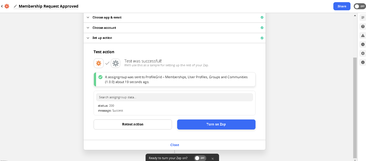Click the pencil icon to rename the Zap
Viewport: 366px width, 161px height.
[x=15, y=6]
